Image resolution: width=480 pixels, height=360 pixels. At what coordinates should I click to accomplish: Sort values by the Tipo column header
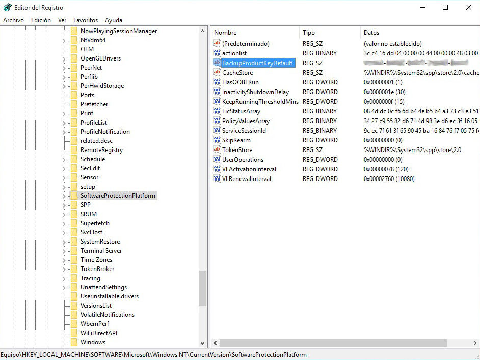(x=330, y=33)
